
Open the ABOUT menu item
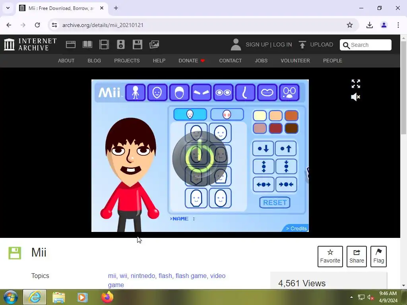tap(66, 61)
